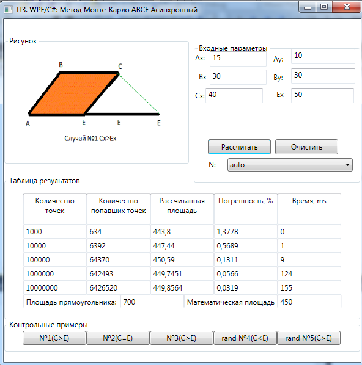The width and height of the screenshot is (362, 365).
Task: Click the Очистить button
Action: 306,147
